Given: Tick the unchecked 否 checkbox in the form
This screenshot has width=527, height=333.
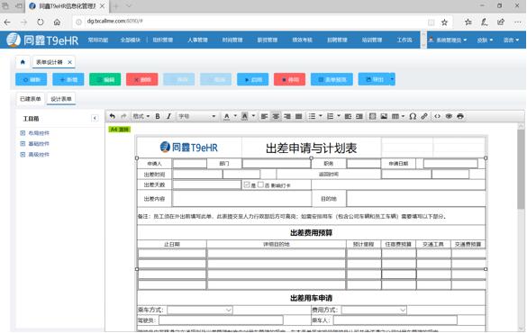Looking at the screenshot, I should tap(260, 184).
